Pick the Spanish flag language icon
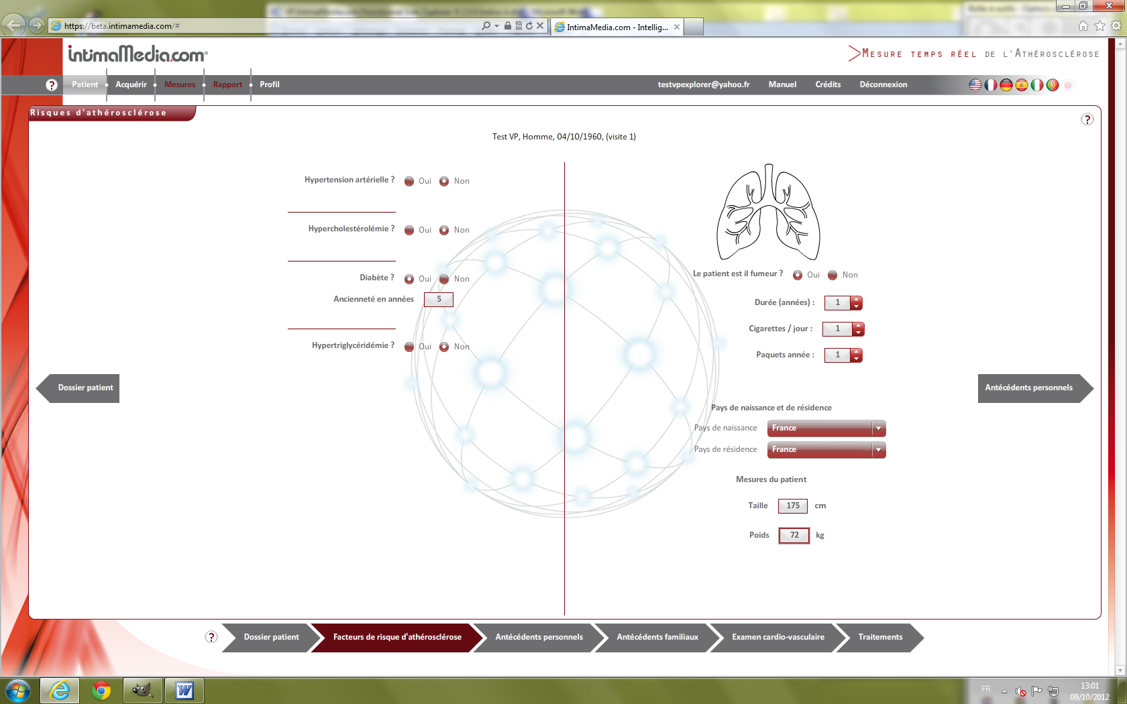 tap(1022, 85)
